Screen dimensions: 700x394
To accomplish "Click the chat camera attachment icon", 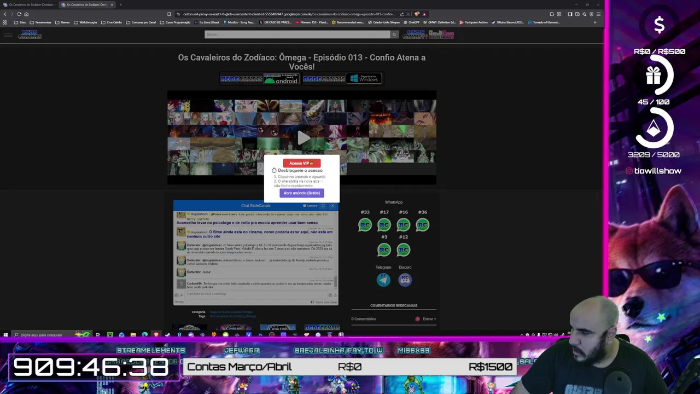I will [176, 296].
